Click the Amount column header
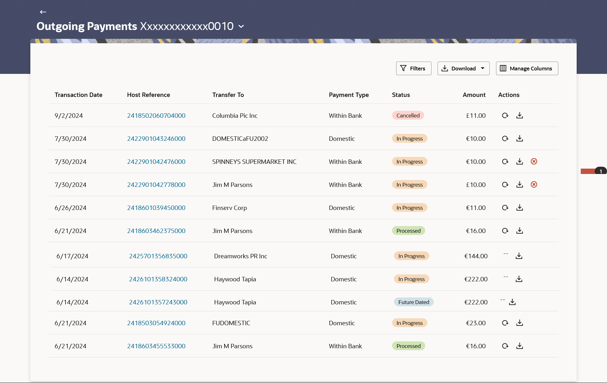This screenshot has height=383, width=607. click(474, 95)
